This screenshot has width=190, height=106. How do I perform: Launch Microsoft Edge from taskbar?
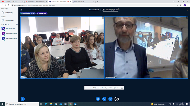tap(46, 104)
